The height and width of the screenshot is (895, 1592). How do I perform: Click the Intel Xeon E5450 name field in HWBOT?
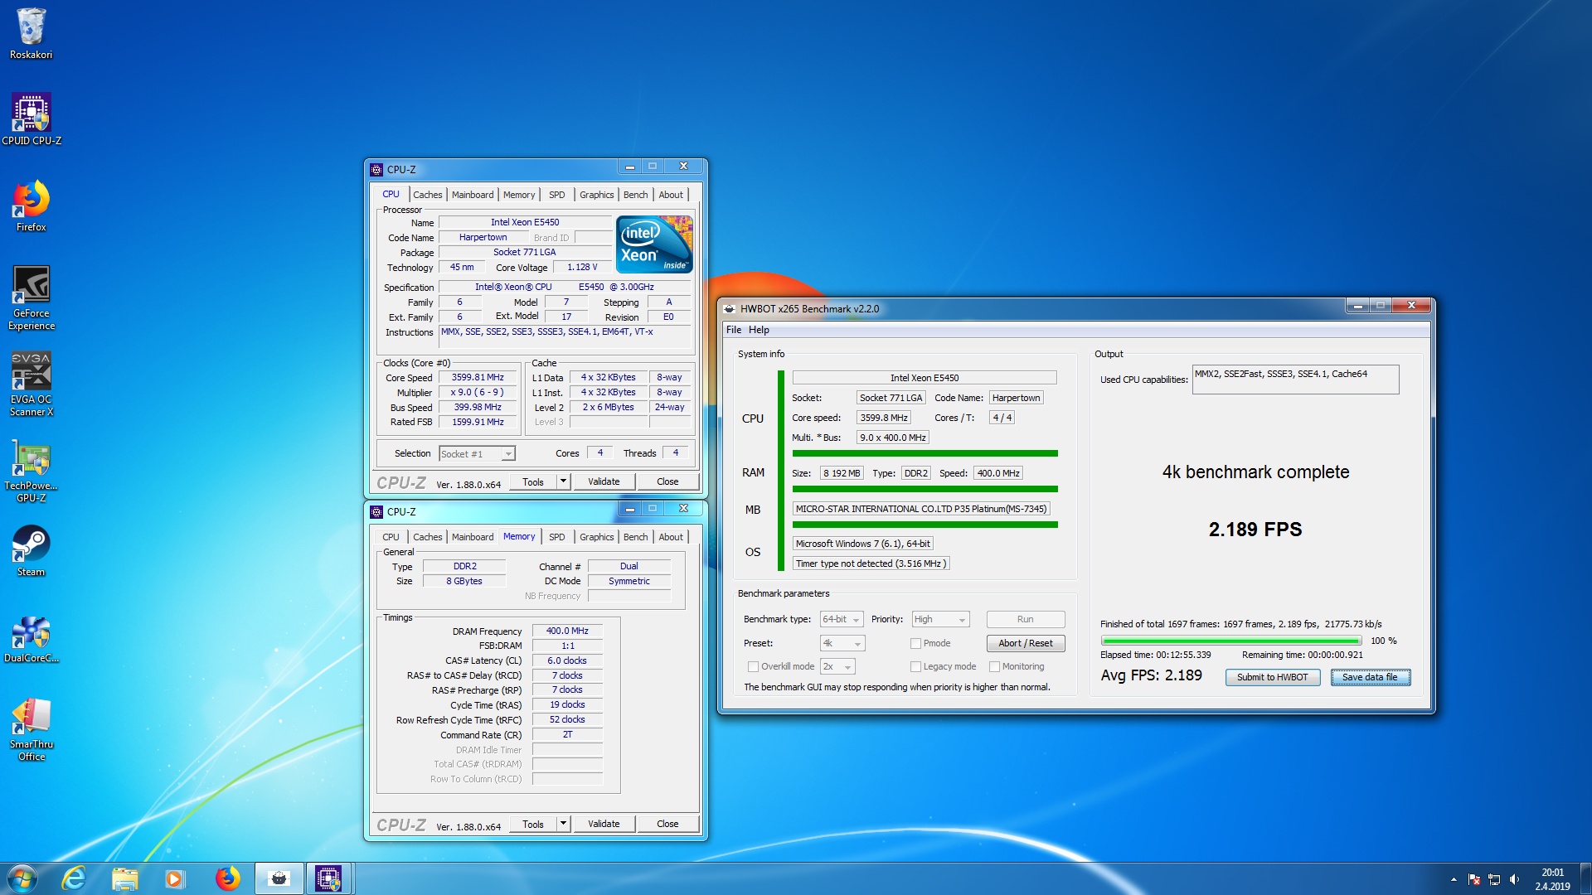925,378
